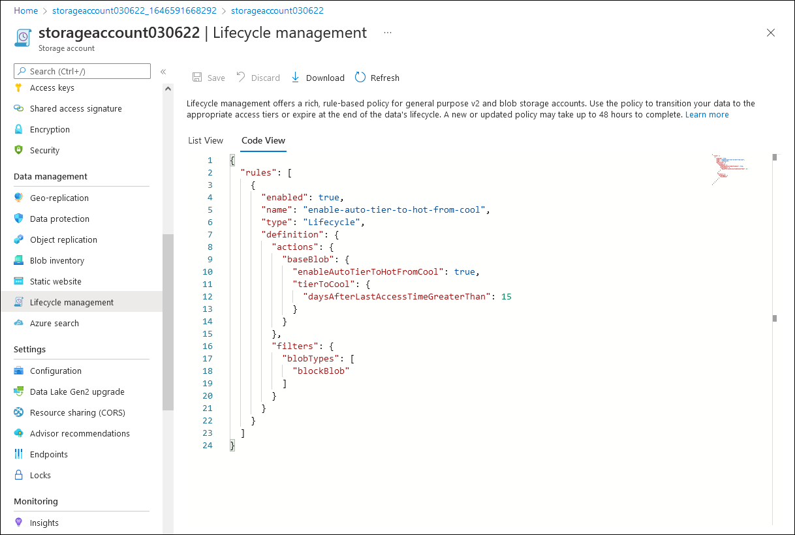Viewport: 795px width, 535px height.
Task: Click the sidebar vertical scrollbar thumb
Action: [168, 322]
